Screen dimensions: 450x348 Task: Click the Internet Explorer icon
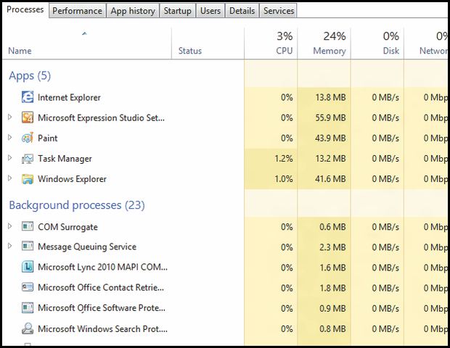click(x=28, y=97)
